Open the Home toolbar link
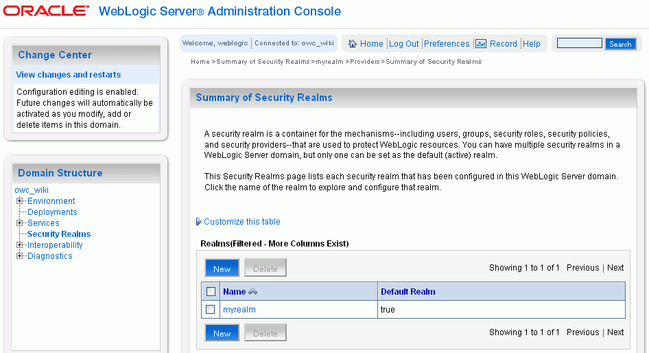The height and width of the screenshot is (353, 649). [x=372, y=43]
